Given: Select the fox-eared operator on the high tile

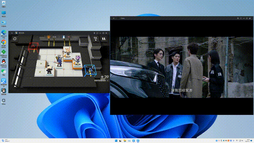Looking at the screenshot, I should (67, 52).
